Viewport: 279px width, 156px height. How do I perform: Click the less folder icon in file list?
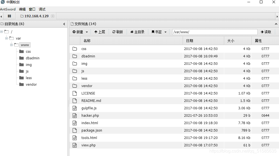click(75, 78)
